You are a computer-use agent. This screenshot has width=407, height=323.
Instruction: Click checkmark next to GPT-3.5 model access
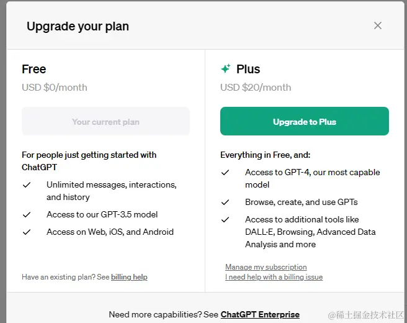pos(27,215)
